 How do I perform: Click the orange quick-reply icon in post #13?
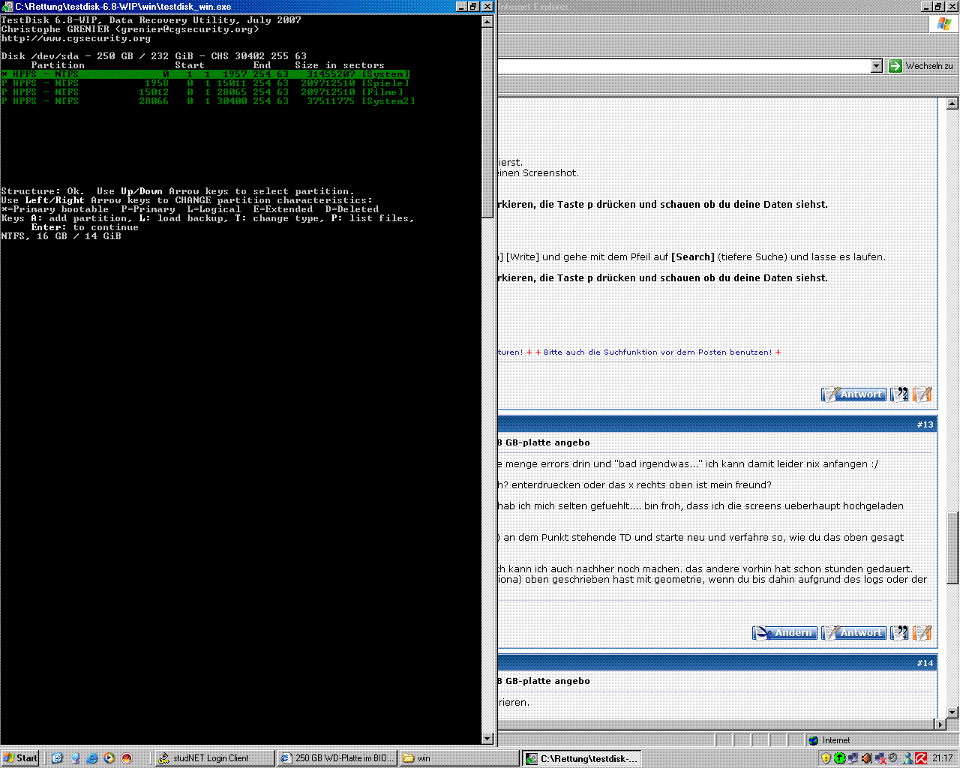point(922,633)
